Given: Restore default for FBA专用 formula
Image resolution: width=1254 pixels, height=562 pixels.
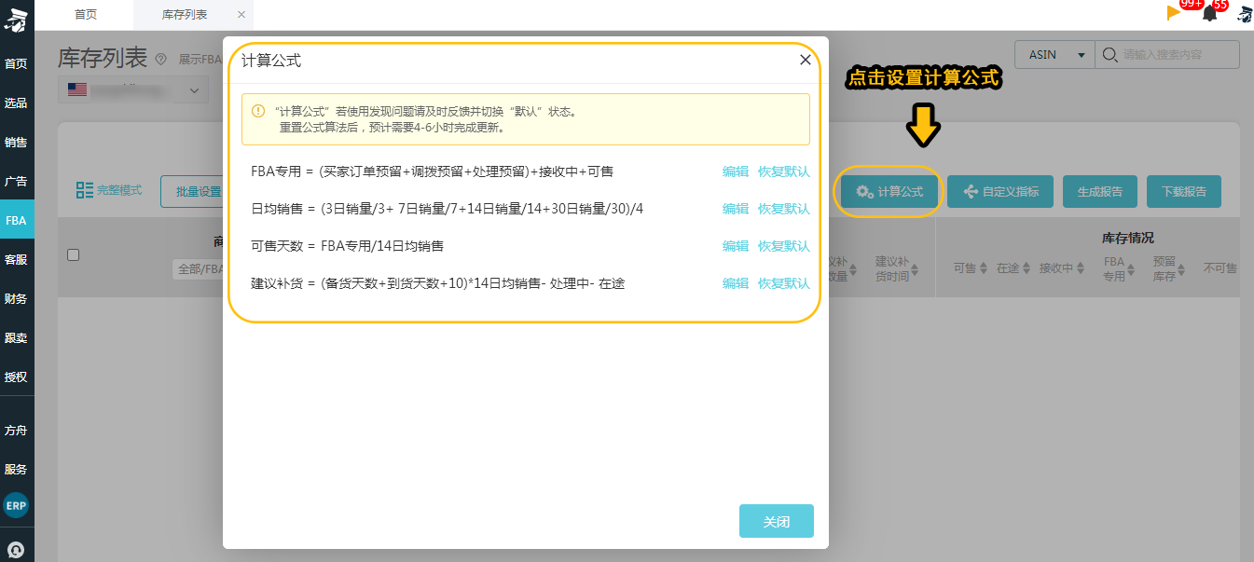Looking at the screenshot, I should pyautogui.click(x=784, y=171).
